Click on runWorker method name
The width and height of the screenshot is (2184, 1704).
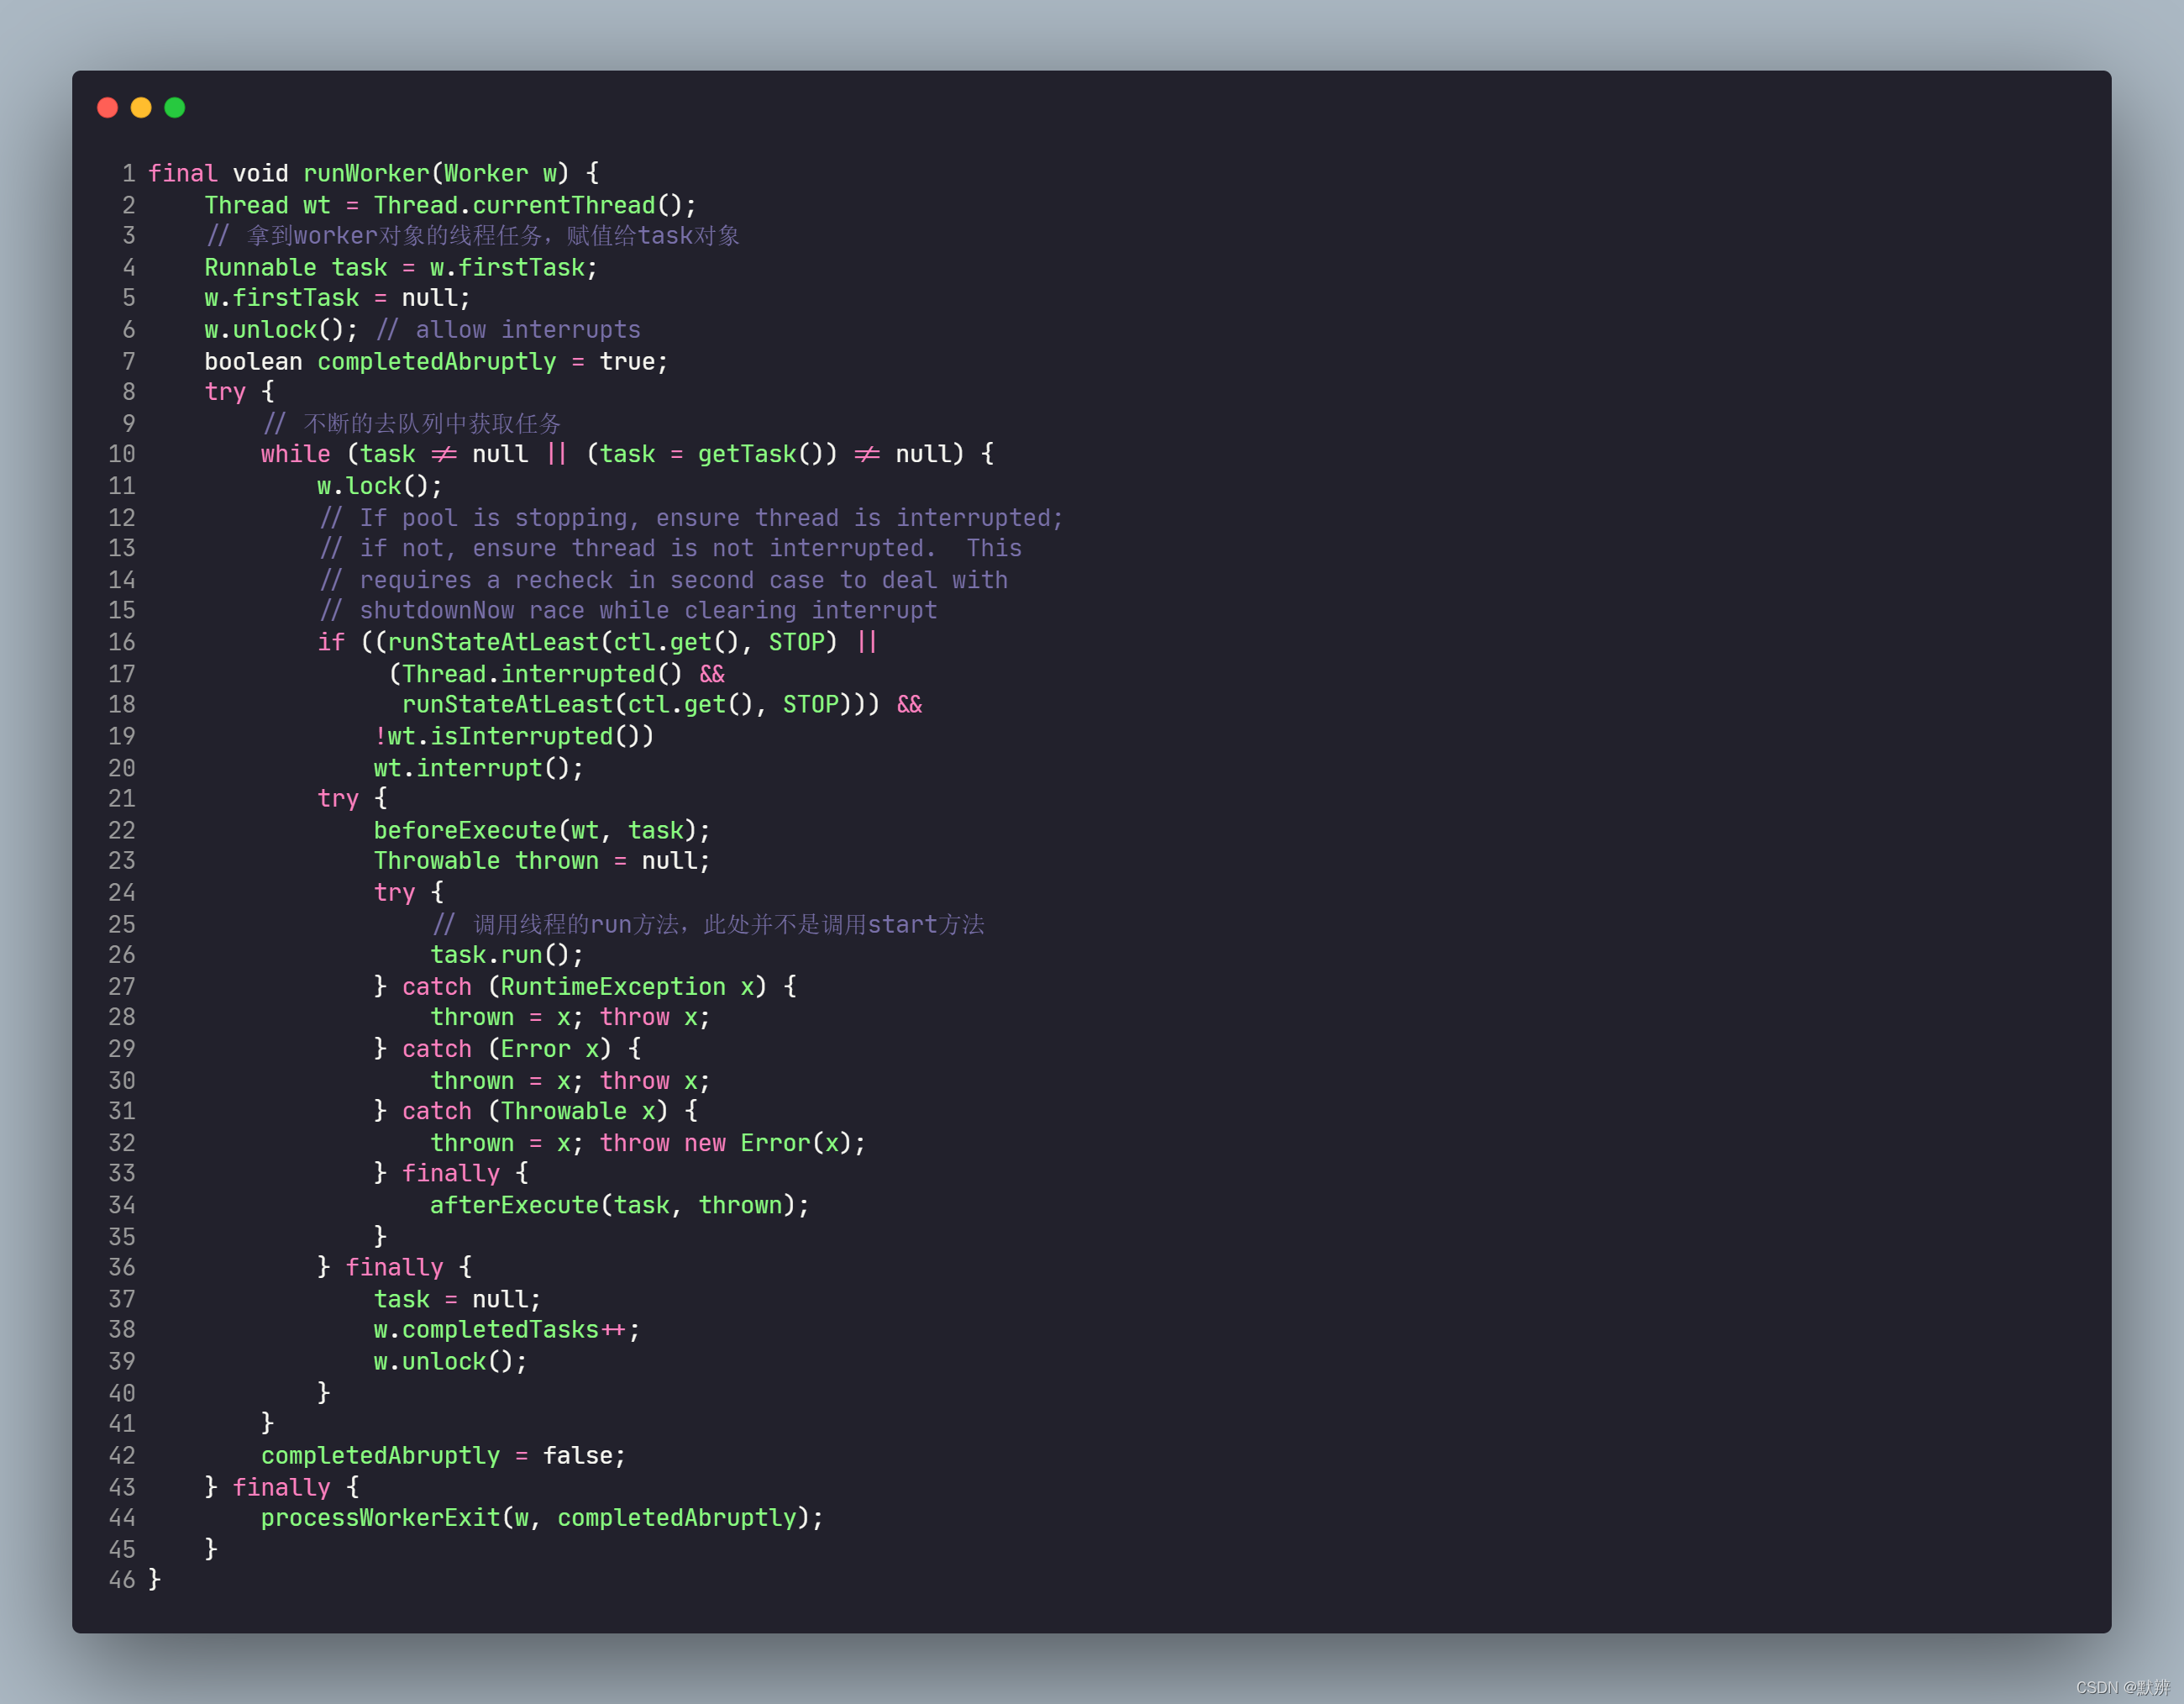[x=366, y=174]
